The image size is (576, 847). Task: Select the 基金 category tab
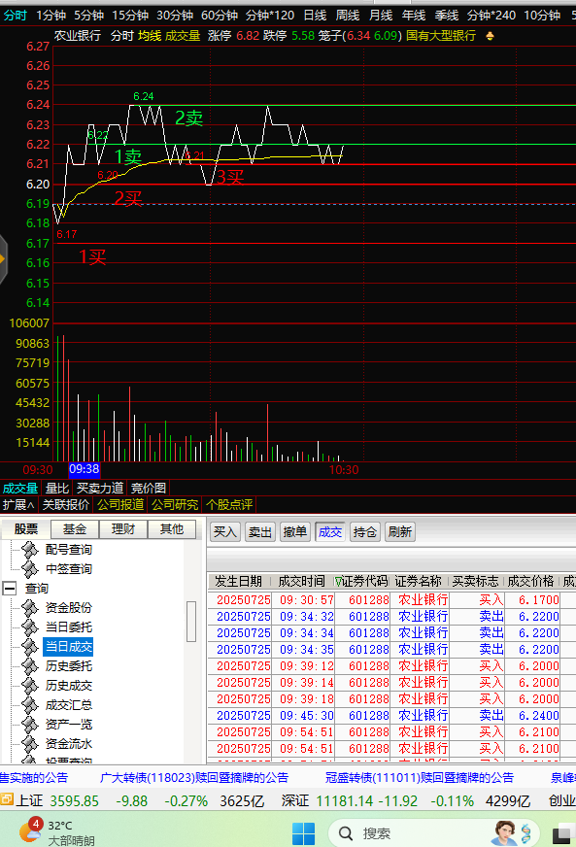click(x=75, y=528)
